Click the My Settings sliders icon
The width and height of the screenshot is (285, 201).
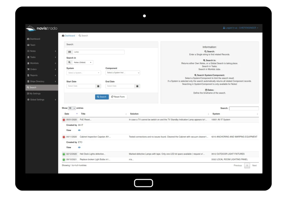(28, 94)
